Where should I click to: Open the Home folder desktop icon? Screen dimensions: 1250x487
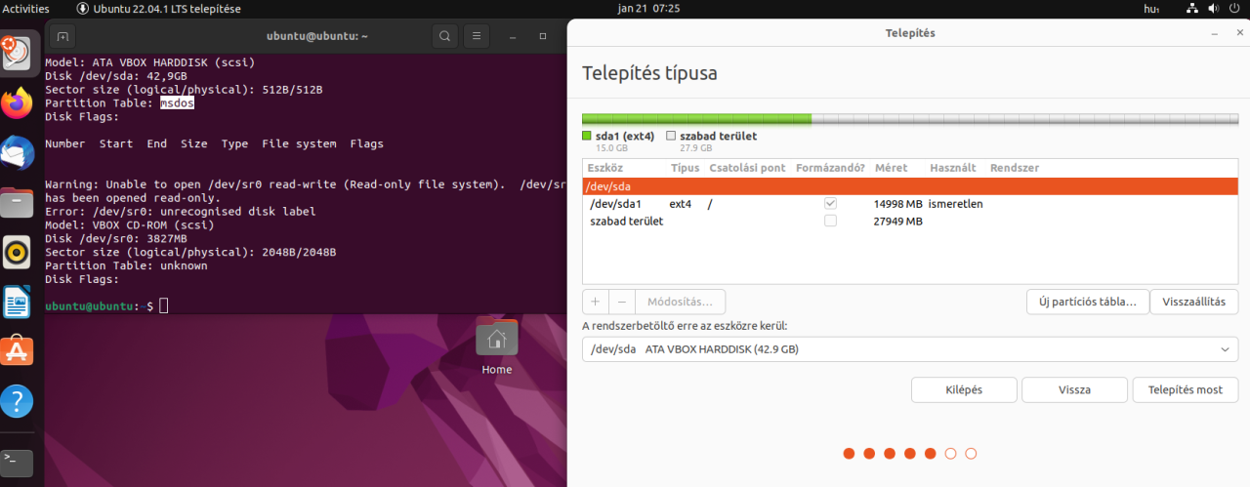coord(496,348)
